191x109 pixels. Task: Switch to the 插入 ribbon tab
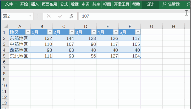[35, 4]
